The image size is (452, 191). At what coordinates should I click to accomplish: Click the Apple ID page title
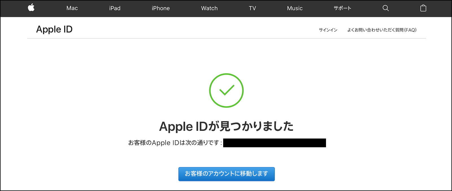pos(54,29)
